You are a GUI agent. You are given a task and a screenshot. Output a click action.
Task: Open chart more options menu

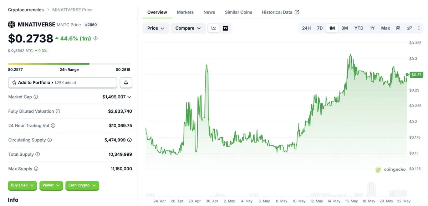419,28
